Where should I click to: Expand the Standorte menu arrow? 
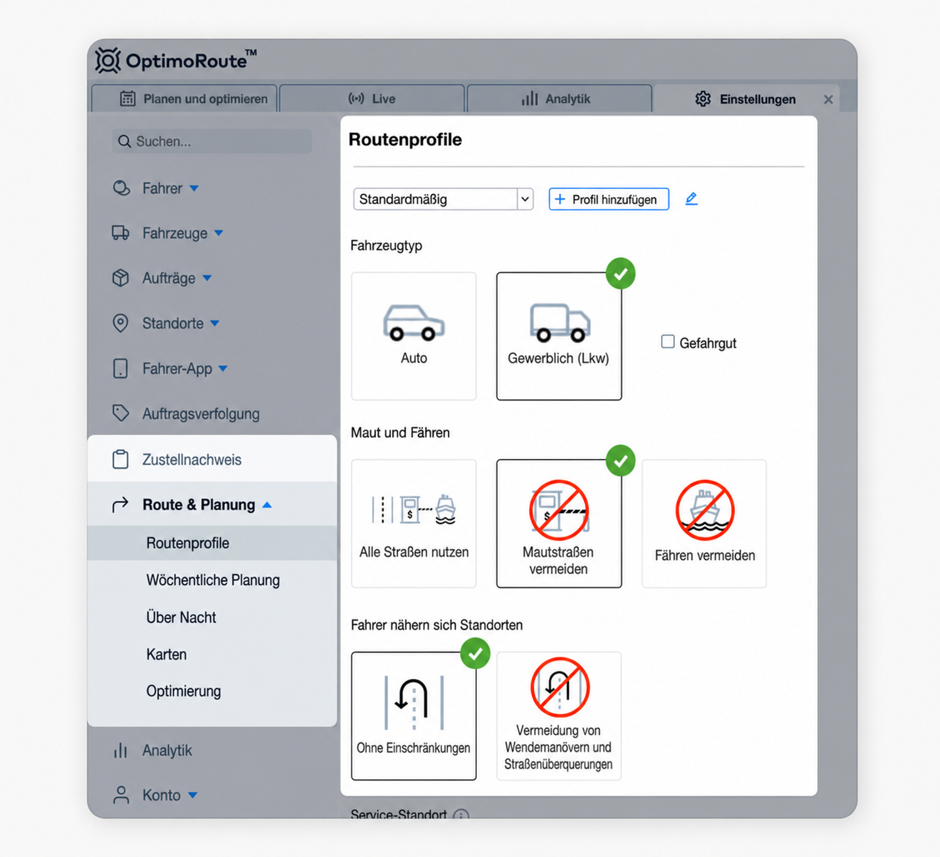(x=215, y=323)
